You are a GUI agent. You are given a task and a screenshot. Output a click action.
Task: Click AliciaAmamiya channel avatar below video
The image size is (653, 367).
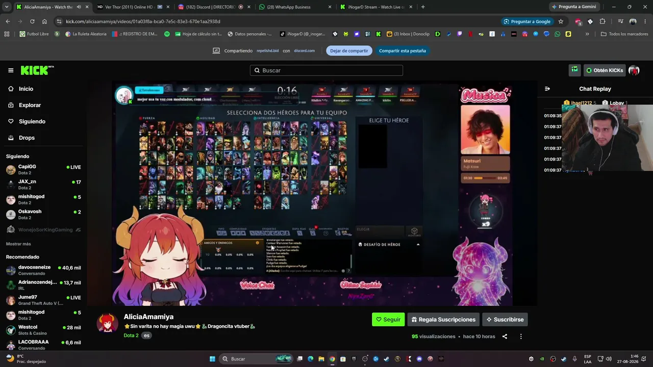coord(107,324)
